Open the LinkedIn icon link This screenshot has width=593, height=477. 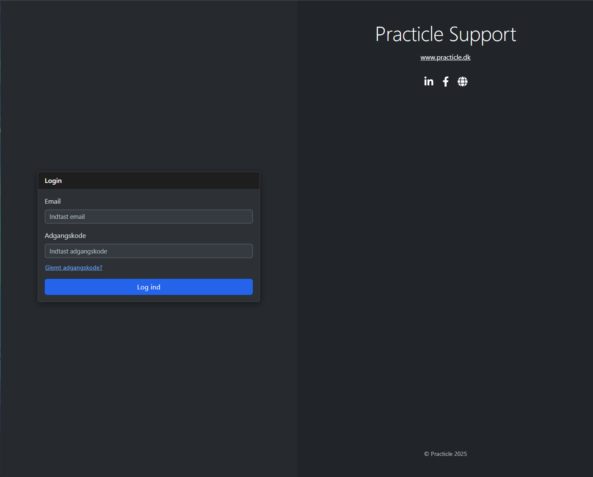(x=428, y=81)
